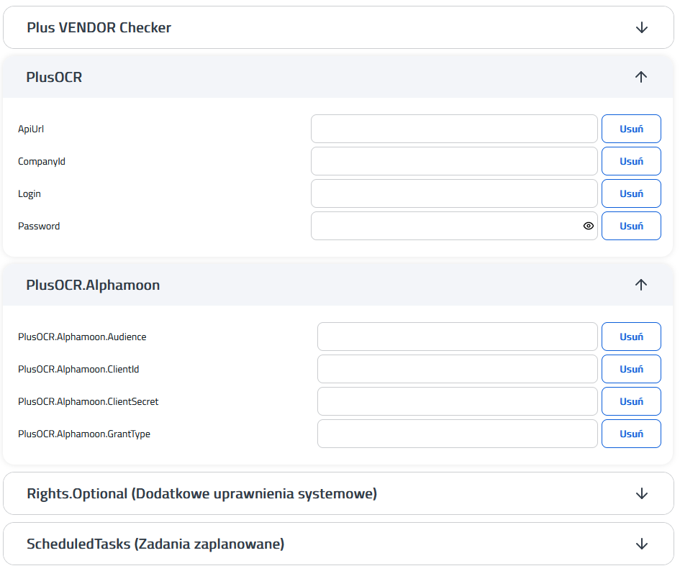This screenshot has width=680, height=571.
Task: Focus the Password input field
Action: 447,226
